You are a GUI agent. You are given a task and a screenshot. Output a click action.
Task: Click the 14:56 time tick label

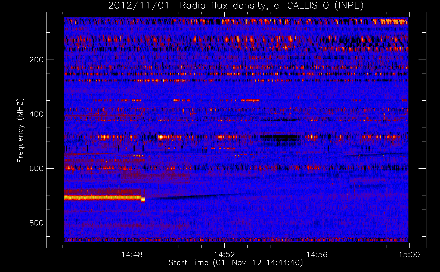[x=317, y=255]
